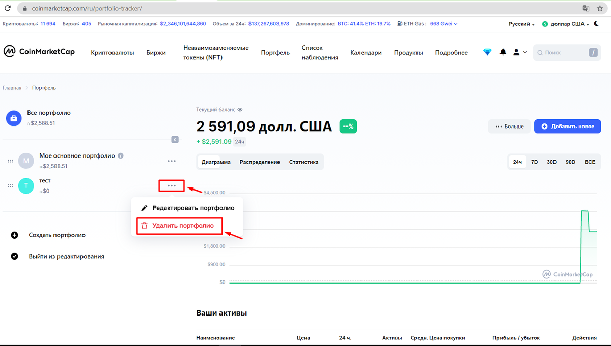Select the T avatar of тест portfolio
This screenshot has height=346, width=611.
(26, 186)
